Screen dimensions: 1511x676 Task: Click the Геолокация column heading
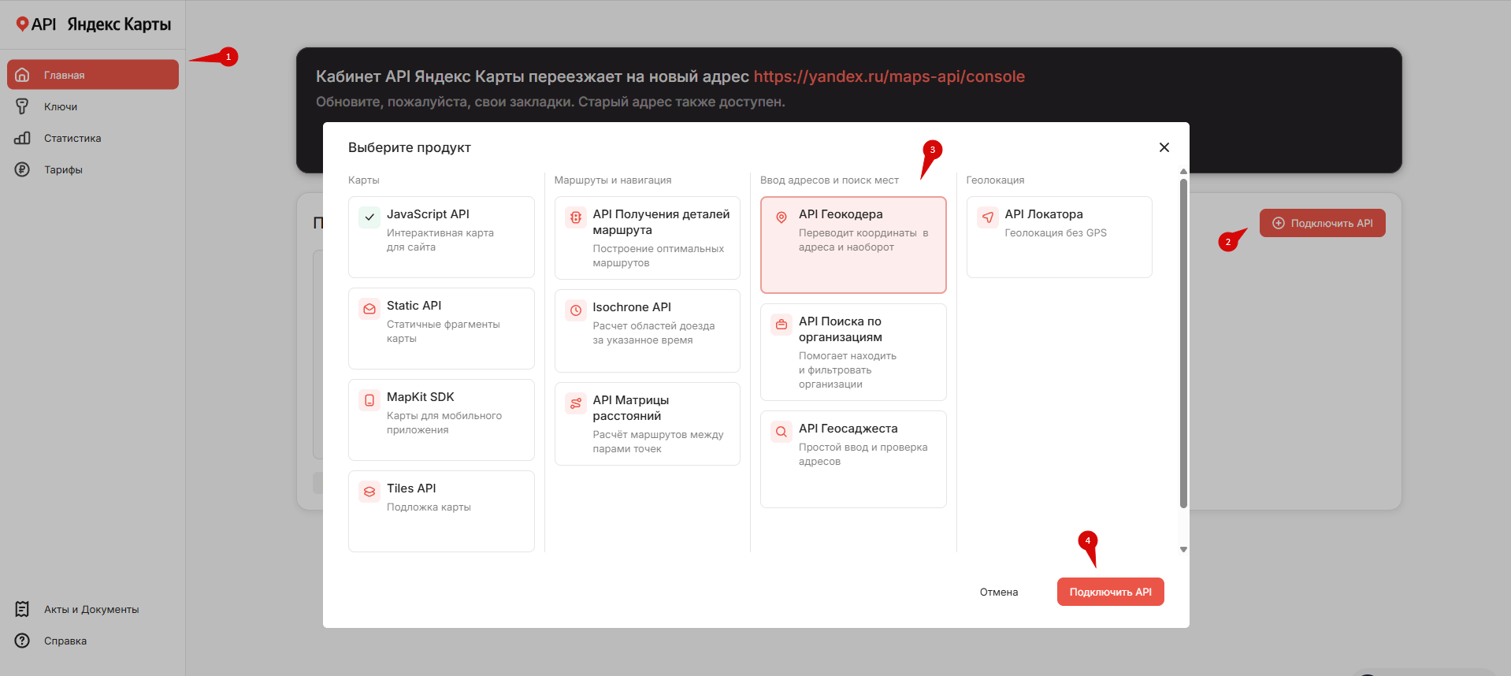(x=996, y=180)
